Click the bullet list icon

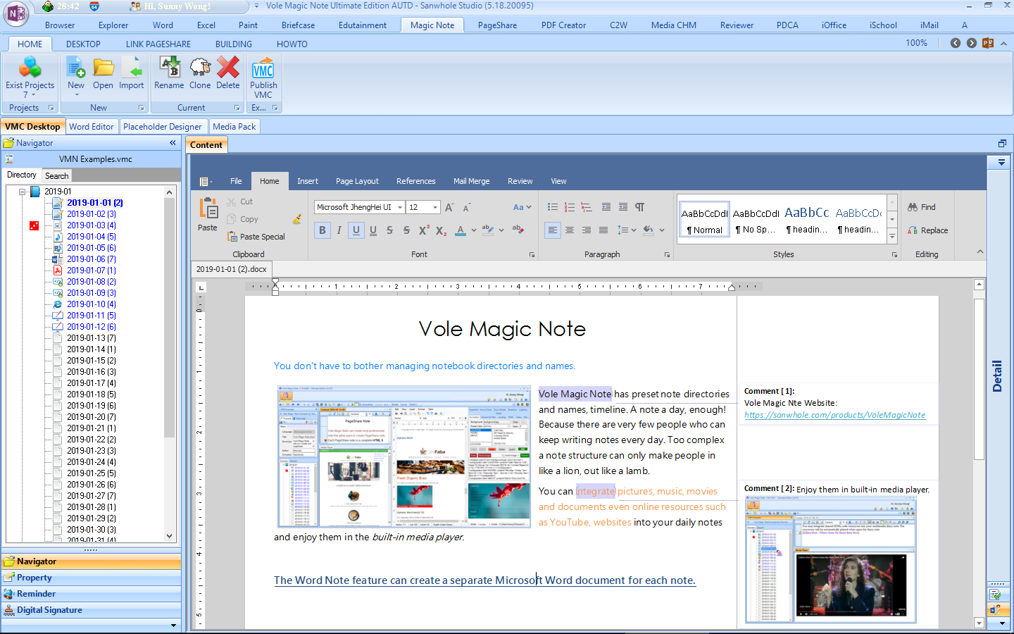[x=553, y=207]
